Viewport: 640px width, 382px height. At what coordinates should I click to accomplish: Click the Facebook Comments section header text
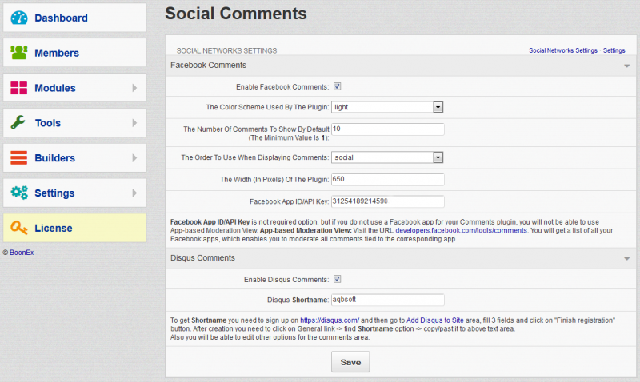(x=208, y=66)
